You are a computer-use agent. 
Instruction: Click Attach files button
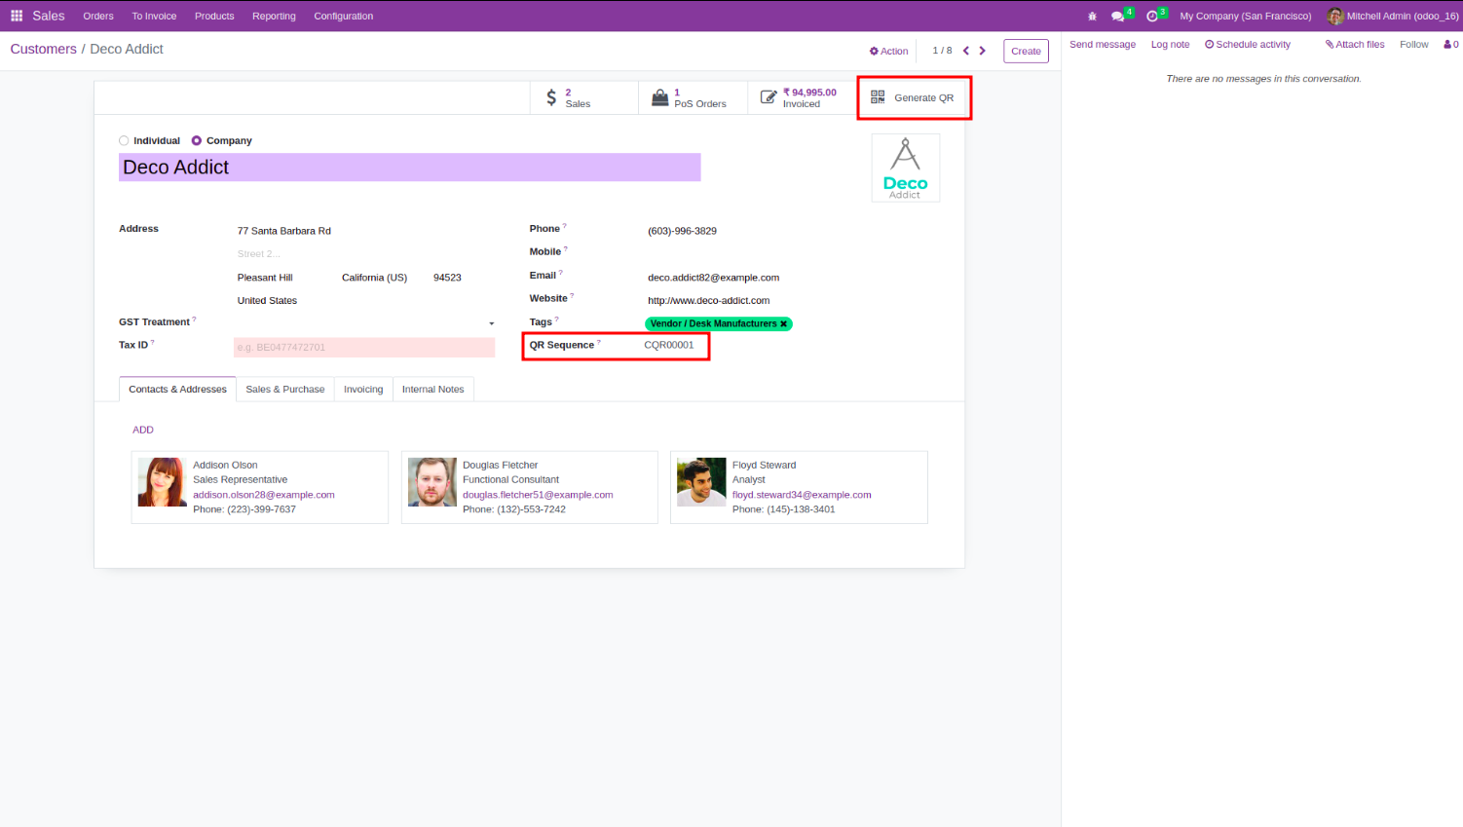coord(1355,45)
